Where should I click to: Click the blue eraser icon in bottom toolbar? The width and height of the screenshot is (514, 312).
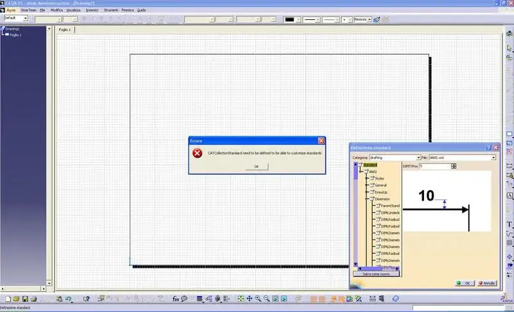tap(396, 299)
